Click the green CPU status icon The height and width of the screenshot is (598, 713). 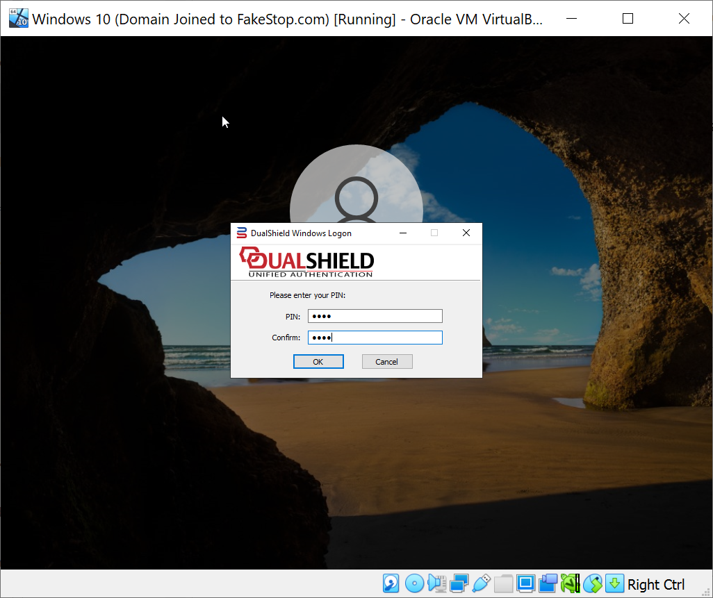[570, 583]
